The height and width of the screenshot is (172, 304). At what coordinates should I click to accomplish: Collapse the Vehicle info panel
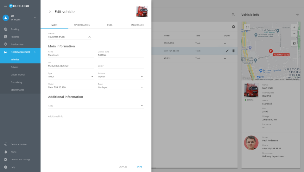coord(297,15)
